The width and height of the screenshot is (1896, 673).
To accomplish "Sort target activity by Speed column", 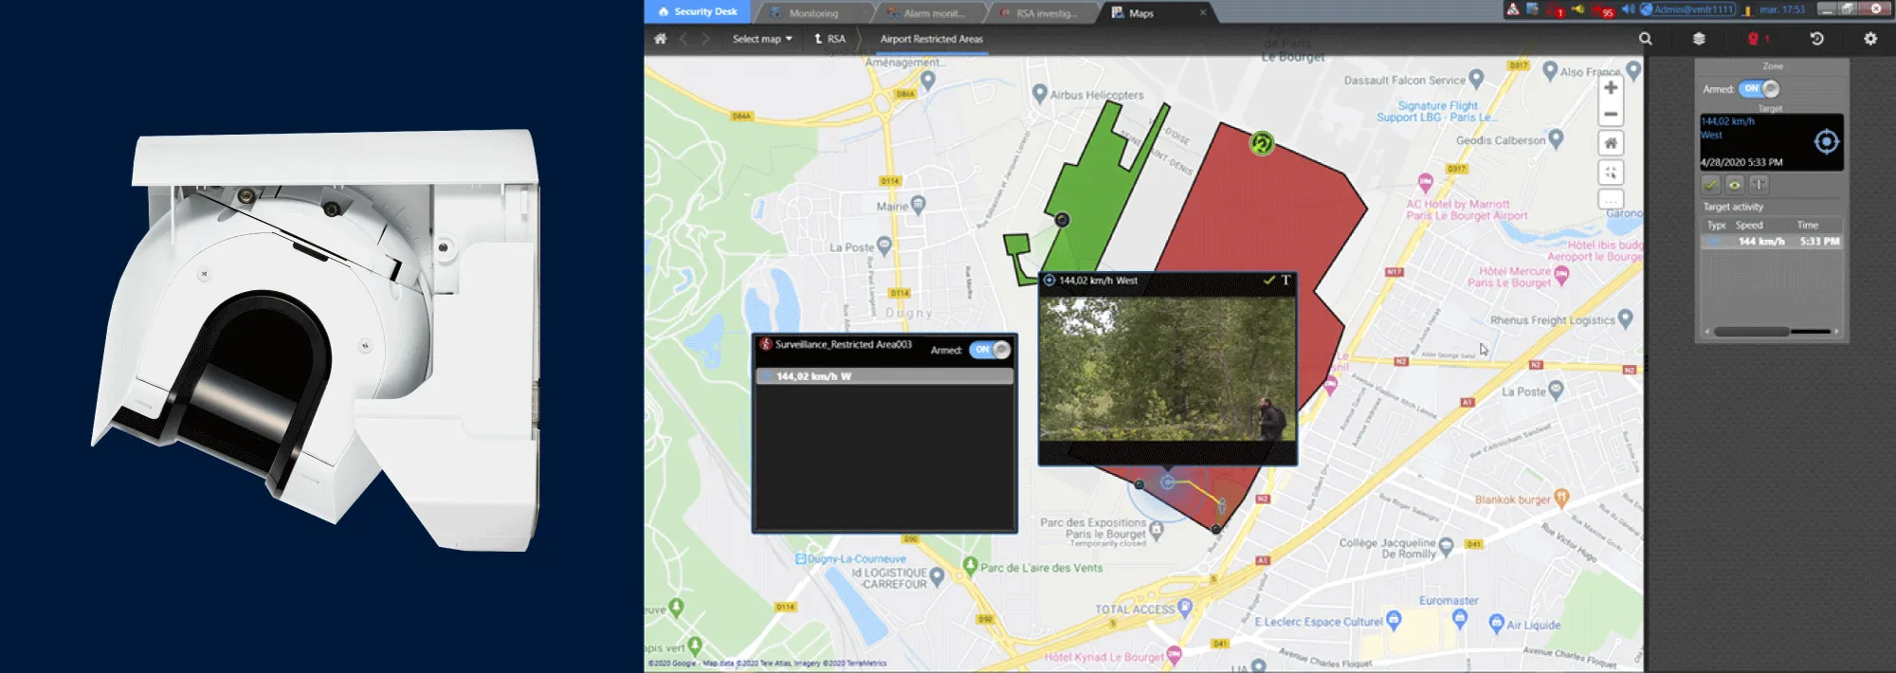I will click(x=1749, y=226).
